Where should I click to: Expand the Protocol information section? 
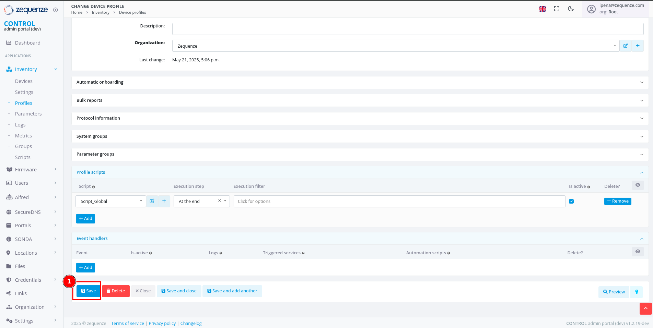pyautogui.click(x=360, y=118)
